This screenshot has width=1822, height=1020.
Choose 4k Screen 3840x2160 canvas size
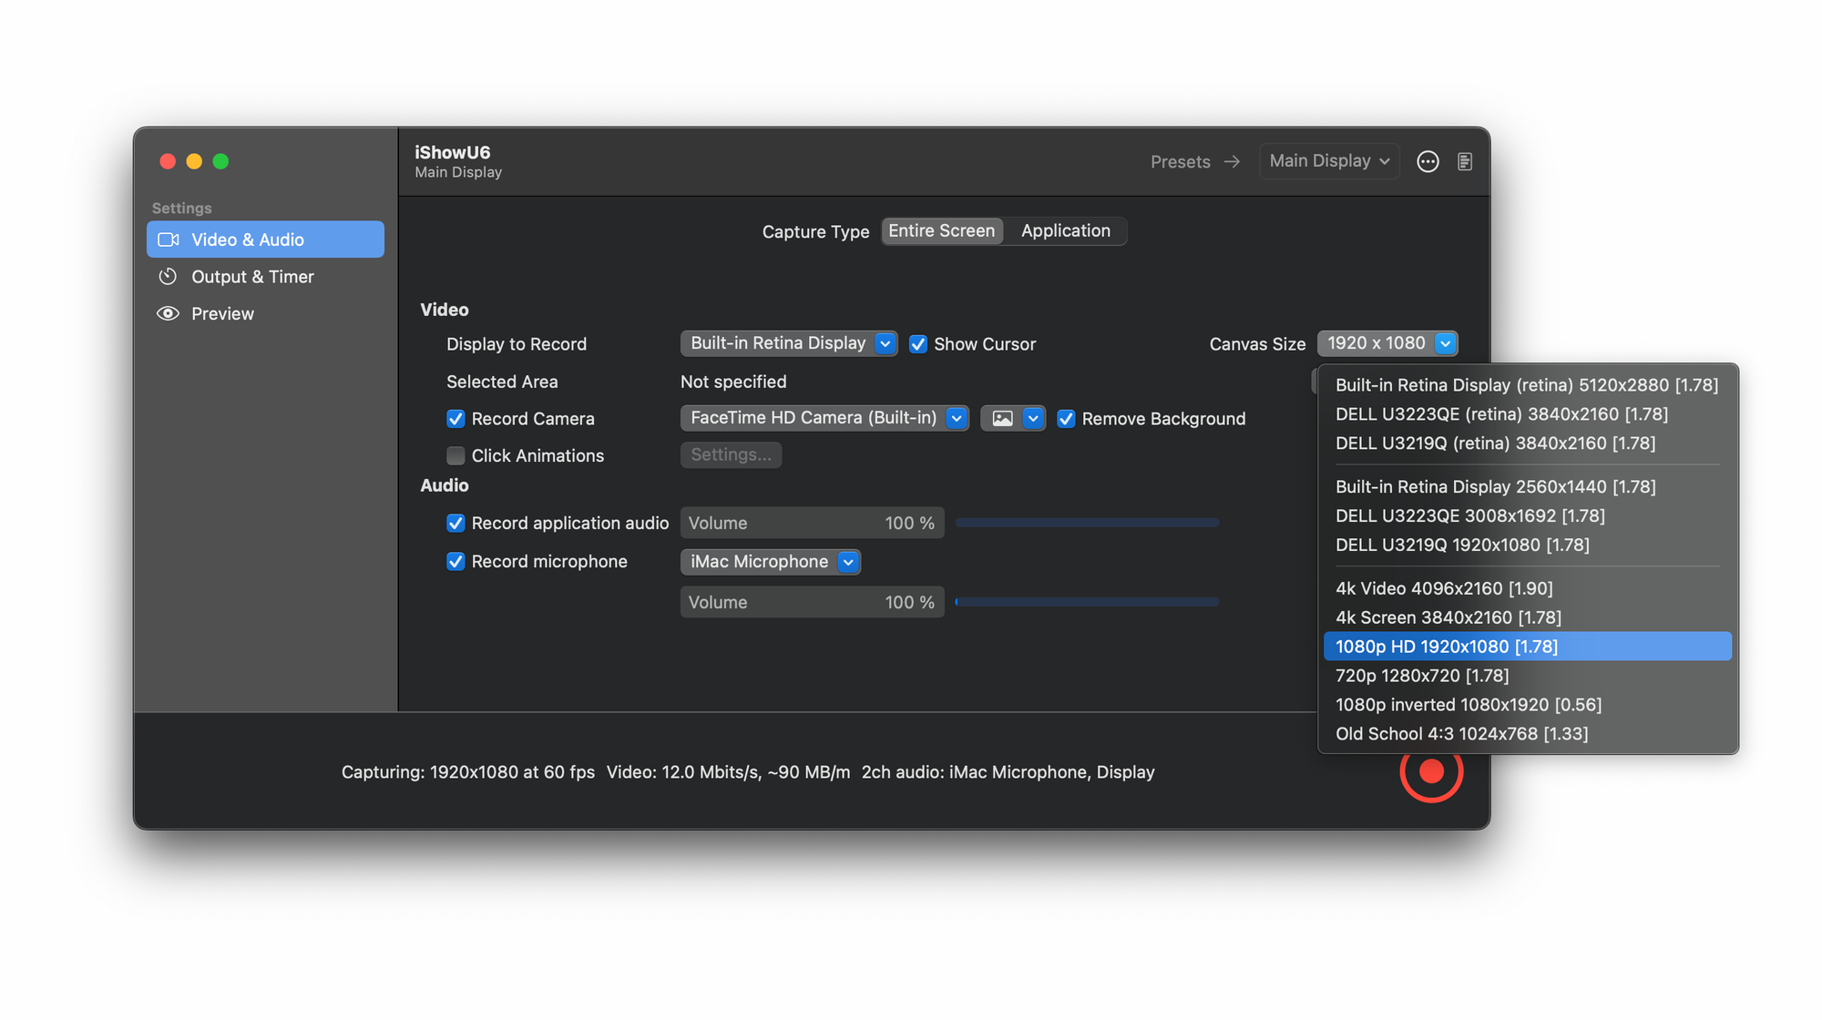point(1527,617)
